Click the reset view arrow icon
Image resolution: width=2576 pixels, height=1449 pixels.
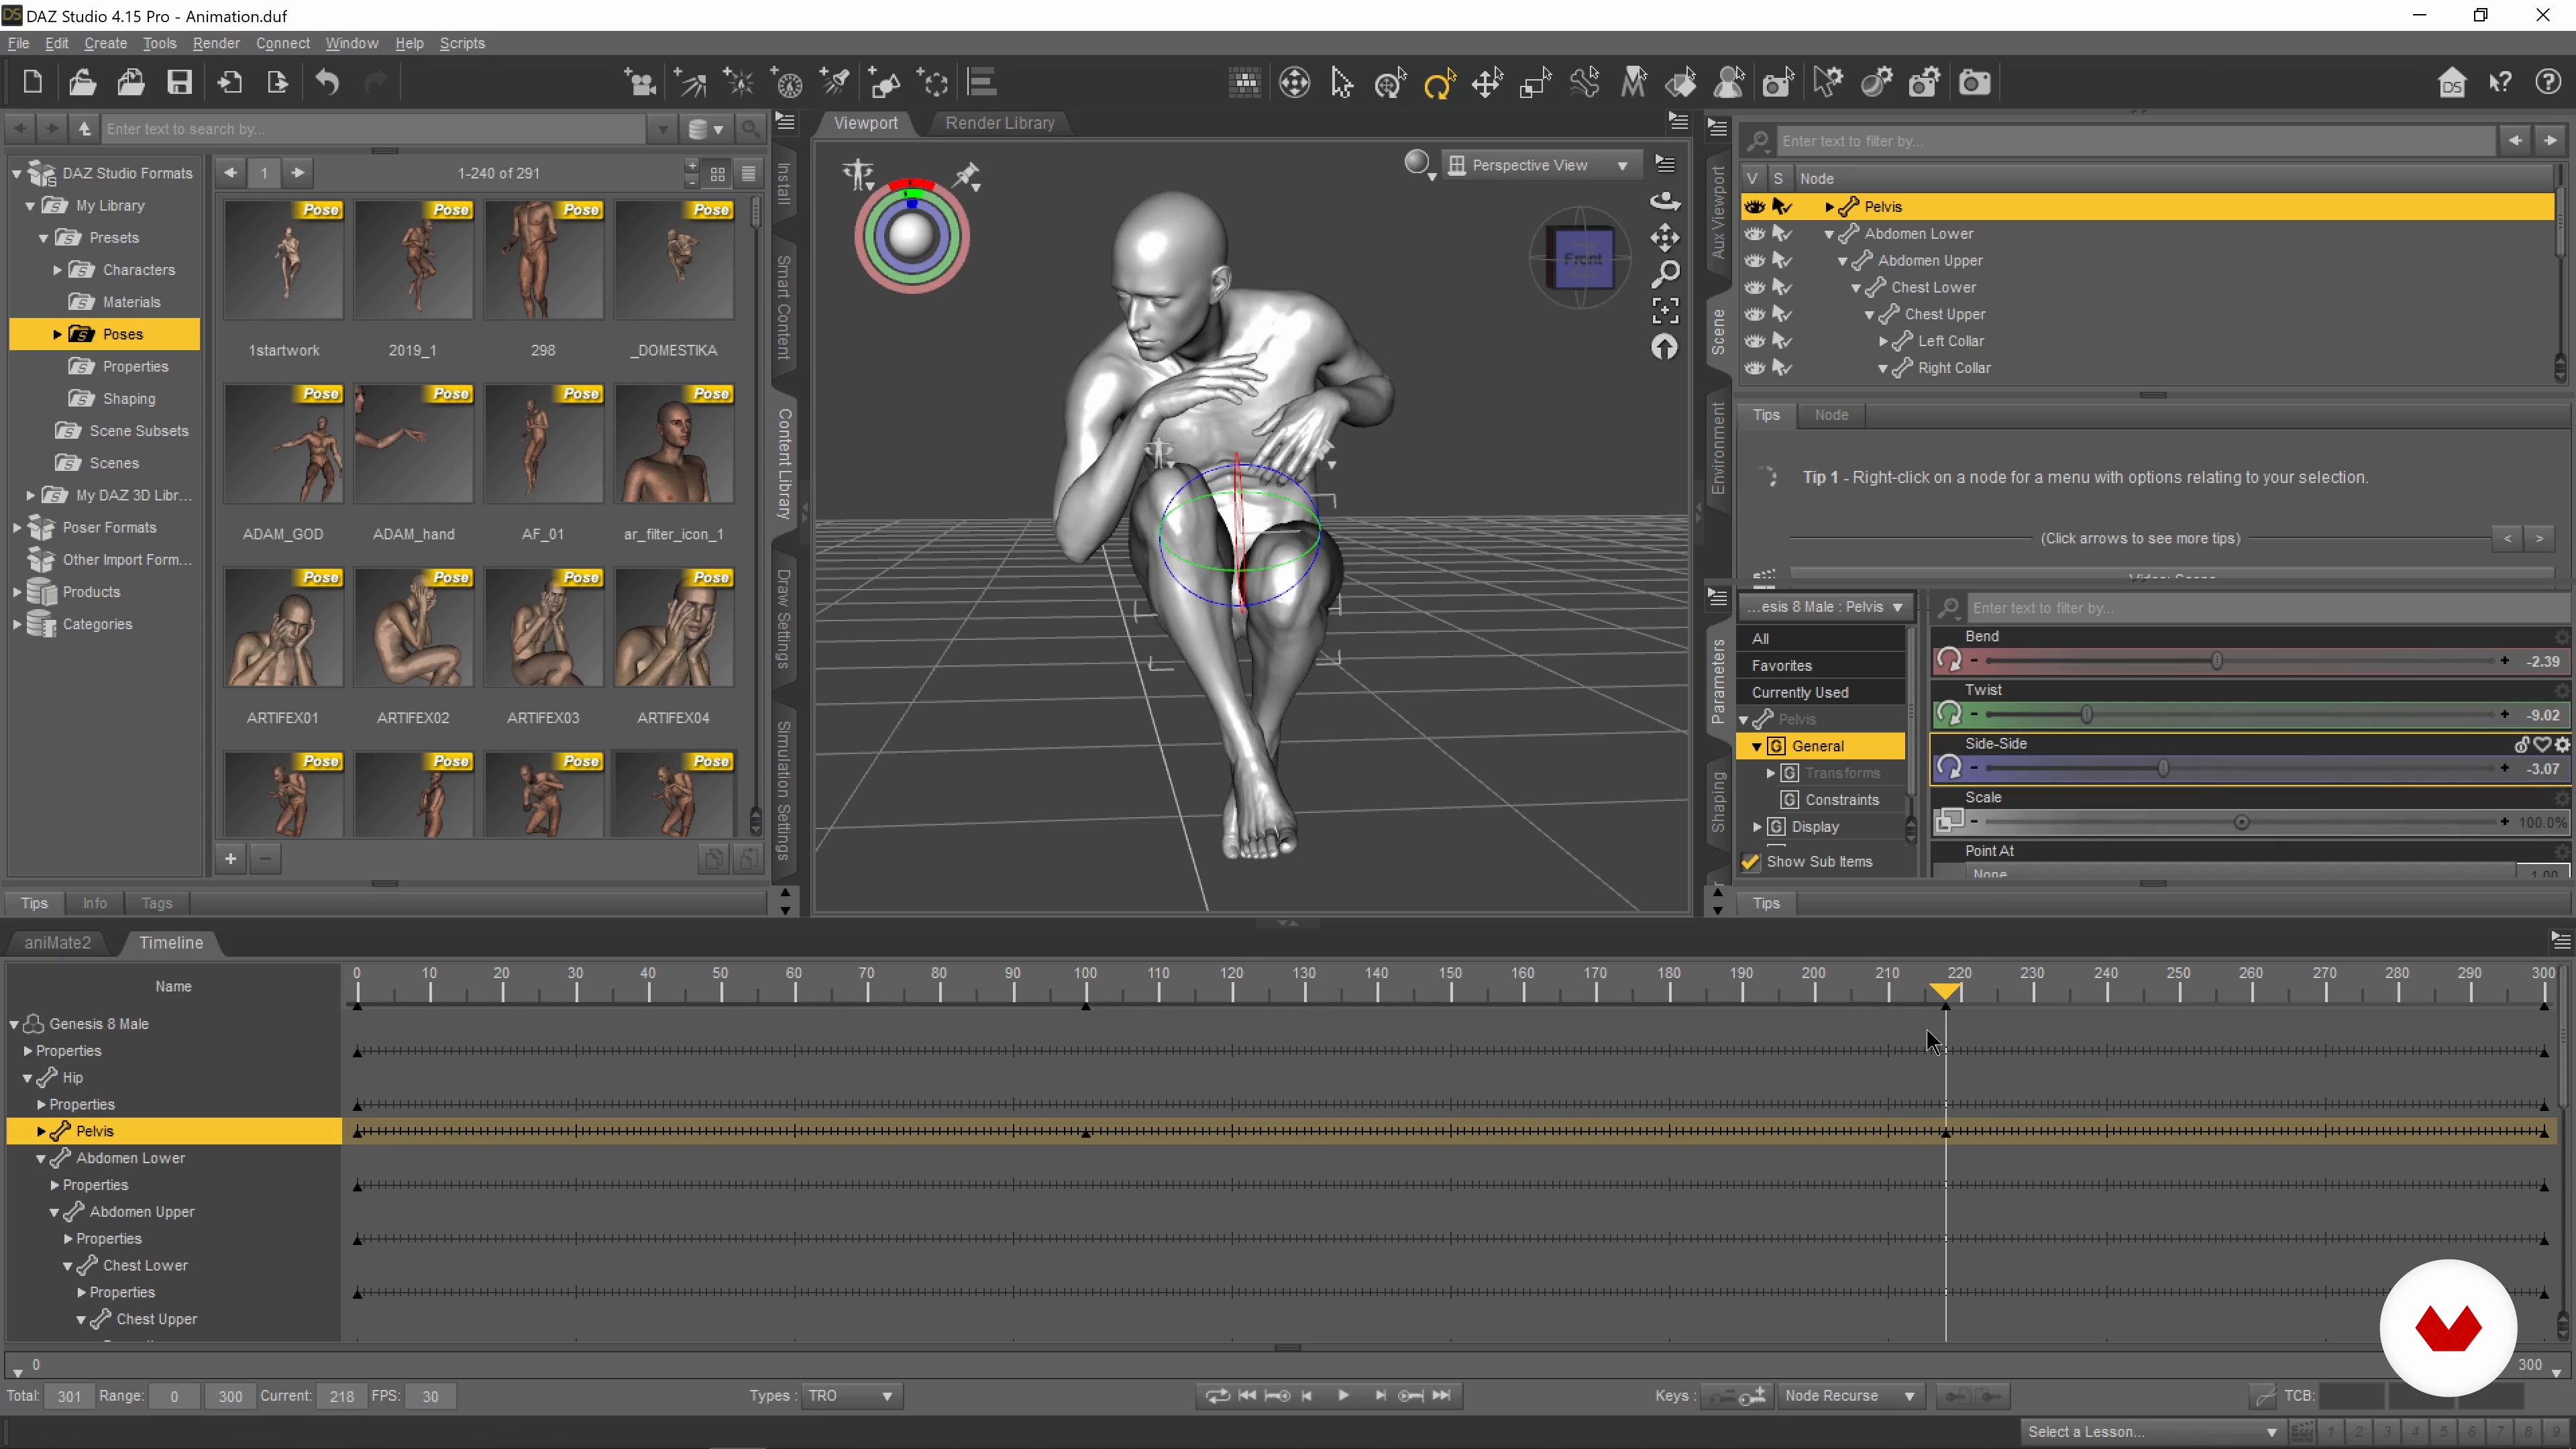pos(1664,347)
